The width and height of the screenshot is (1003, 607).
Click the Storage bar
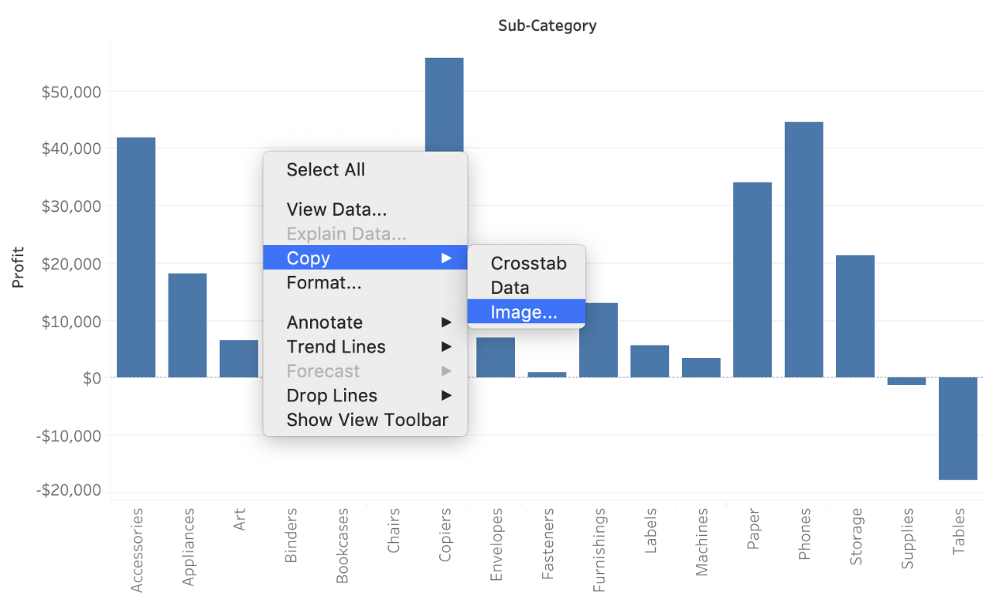point(855,316)
